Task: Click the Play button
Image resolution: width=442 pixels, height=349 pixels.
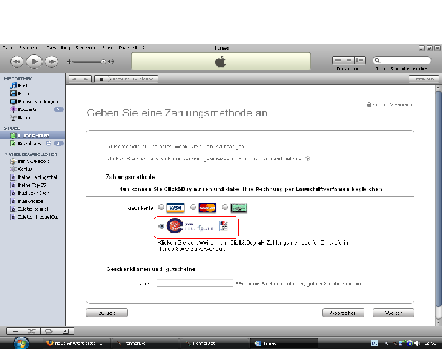Action: [34, 61]
